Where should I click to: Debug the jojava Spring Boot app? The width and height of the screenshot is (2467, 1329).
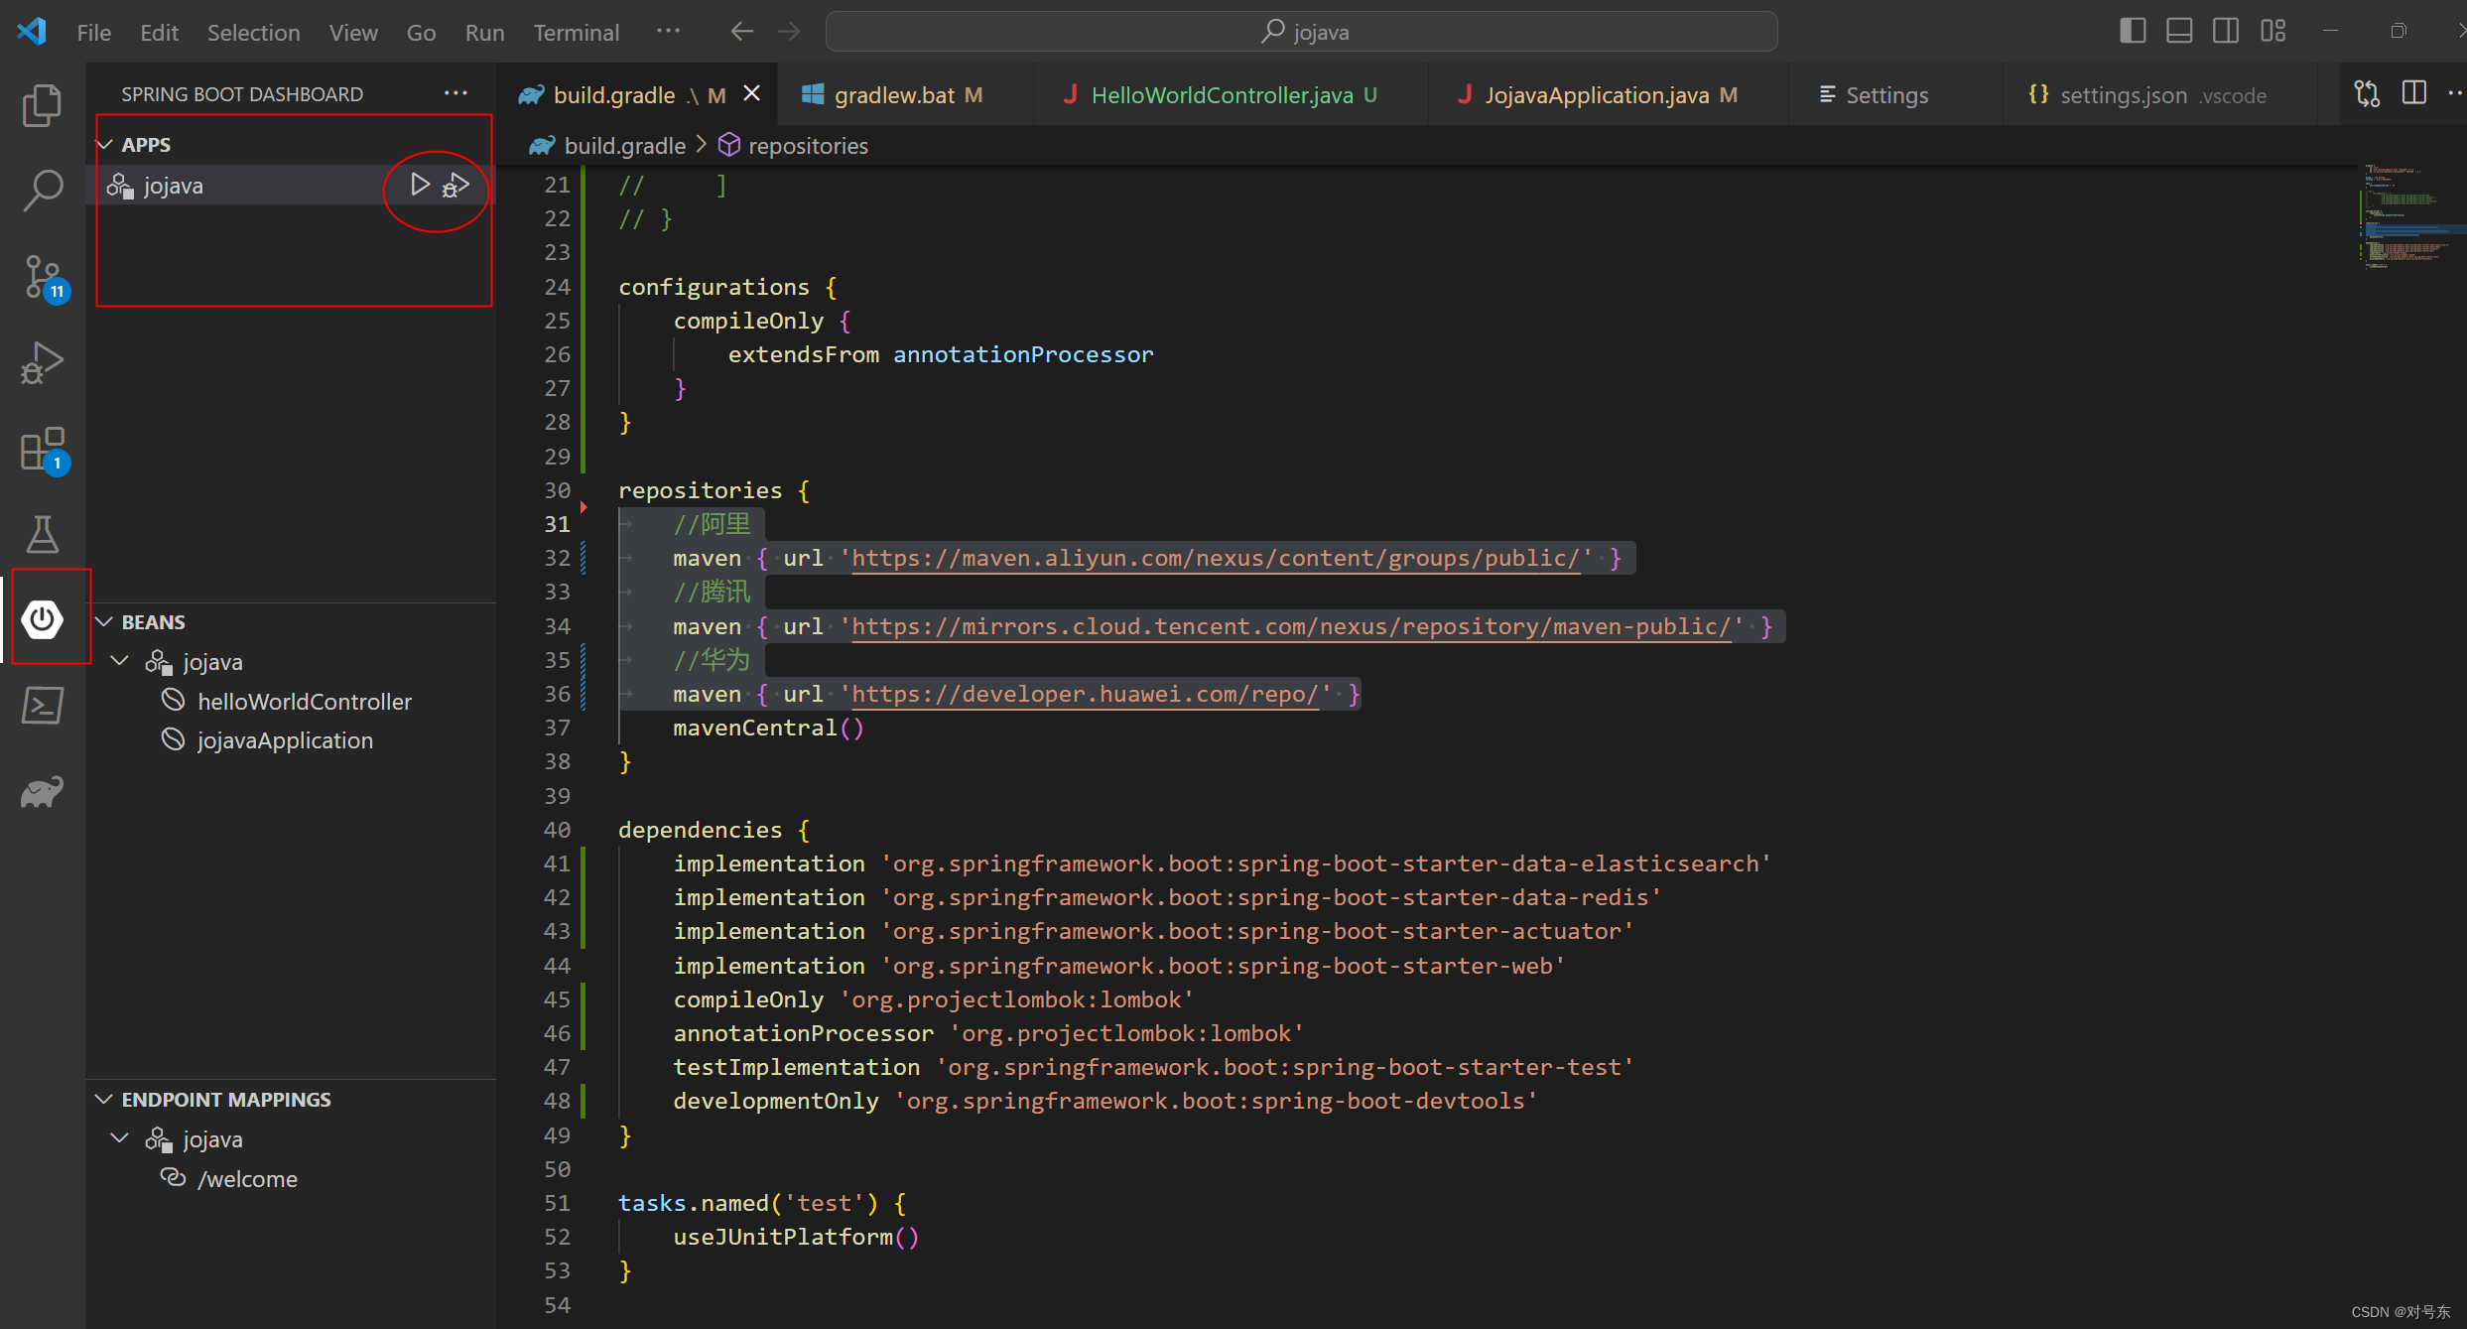455,185
